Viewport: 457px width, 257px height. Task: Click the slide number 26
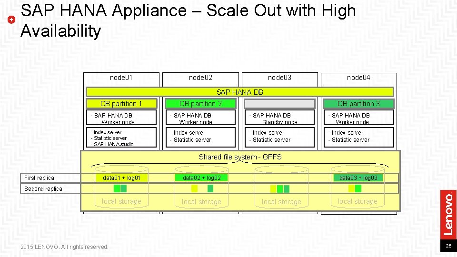(448, 246)
